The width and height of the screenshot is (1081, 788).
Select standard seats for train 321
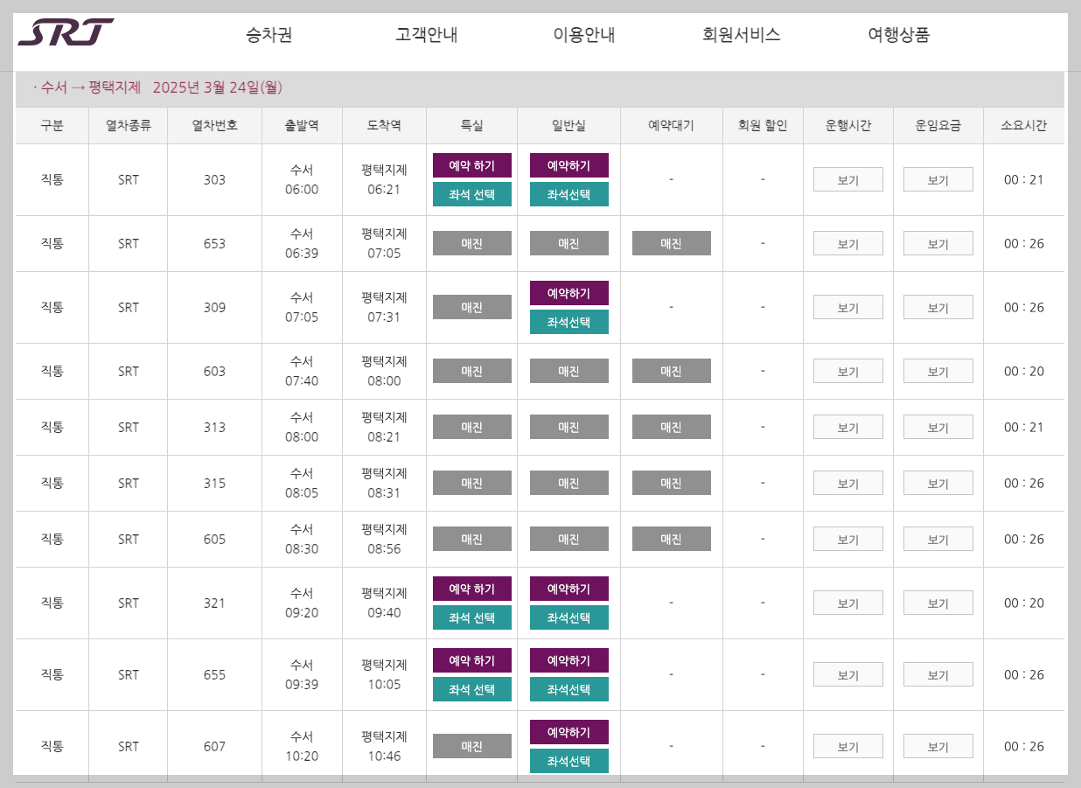pyautogui.click(x=568, y=617)
